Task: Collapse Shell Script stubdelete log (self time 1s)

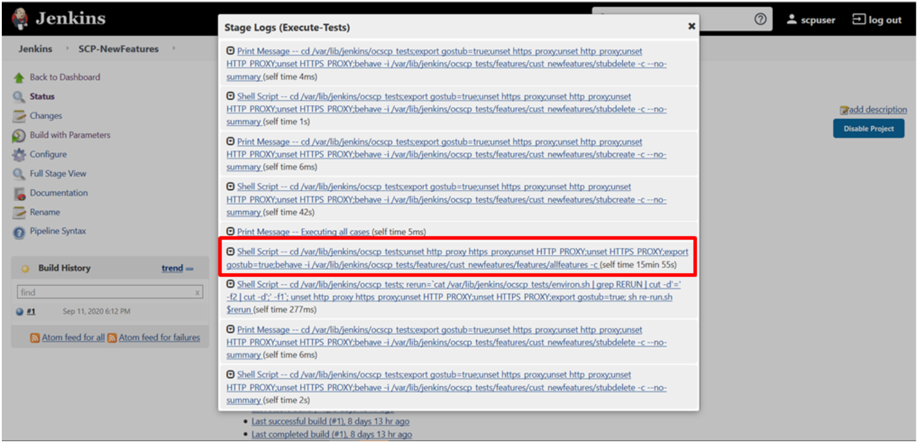Action: click(x=230, y=96)
